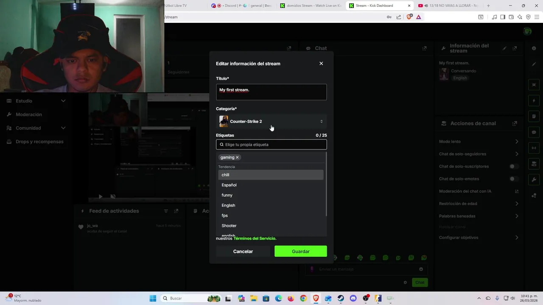Click the tag list scrollbar
The image size is (543, 305).
(326, 185)
